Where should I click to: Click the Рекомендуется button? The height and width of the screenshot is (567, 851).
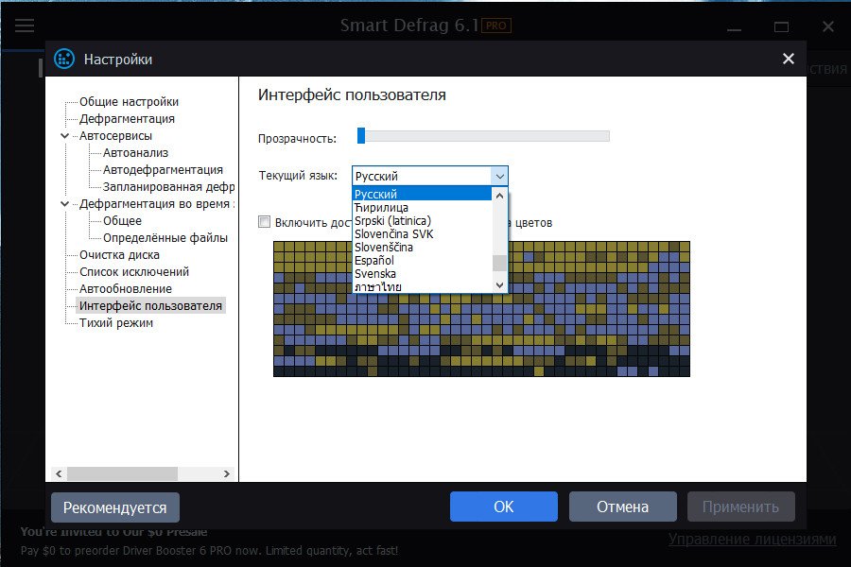pos(114,507)
